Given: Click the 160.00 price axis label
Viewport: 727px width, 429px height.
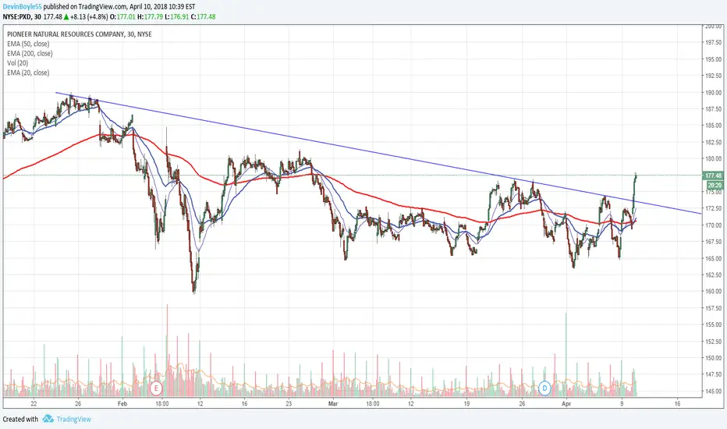Looking at the screenshot, I should (714, 291).
